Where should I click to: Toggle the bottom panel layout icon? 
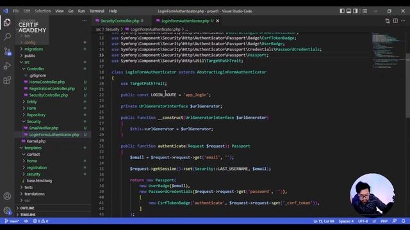tap(348, 11)
